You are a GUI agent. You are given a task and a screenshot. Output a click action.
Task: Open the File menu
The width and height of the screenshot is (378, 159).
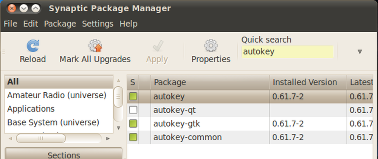coord(10,24)
